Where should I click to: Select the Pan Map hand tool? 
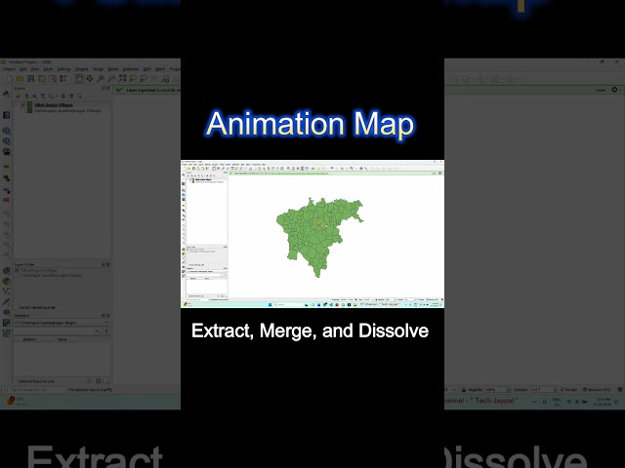(x=79, y=79)
